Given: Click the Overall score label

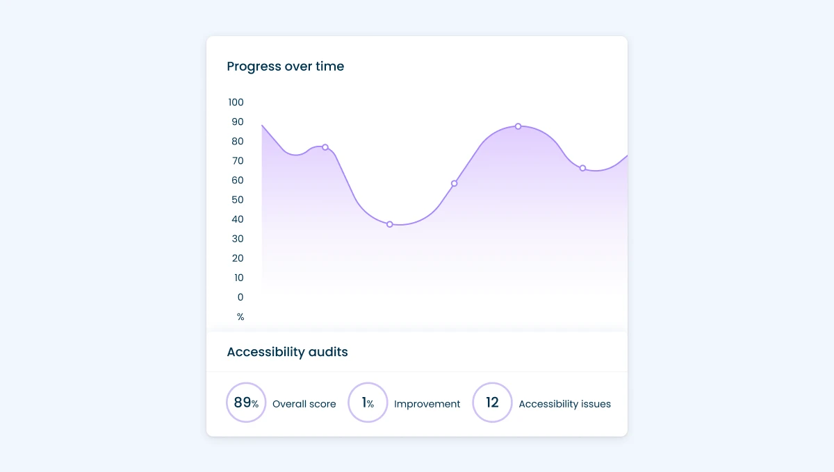Looking at the screenshot, I should point(304,403).
